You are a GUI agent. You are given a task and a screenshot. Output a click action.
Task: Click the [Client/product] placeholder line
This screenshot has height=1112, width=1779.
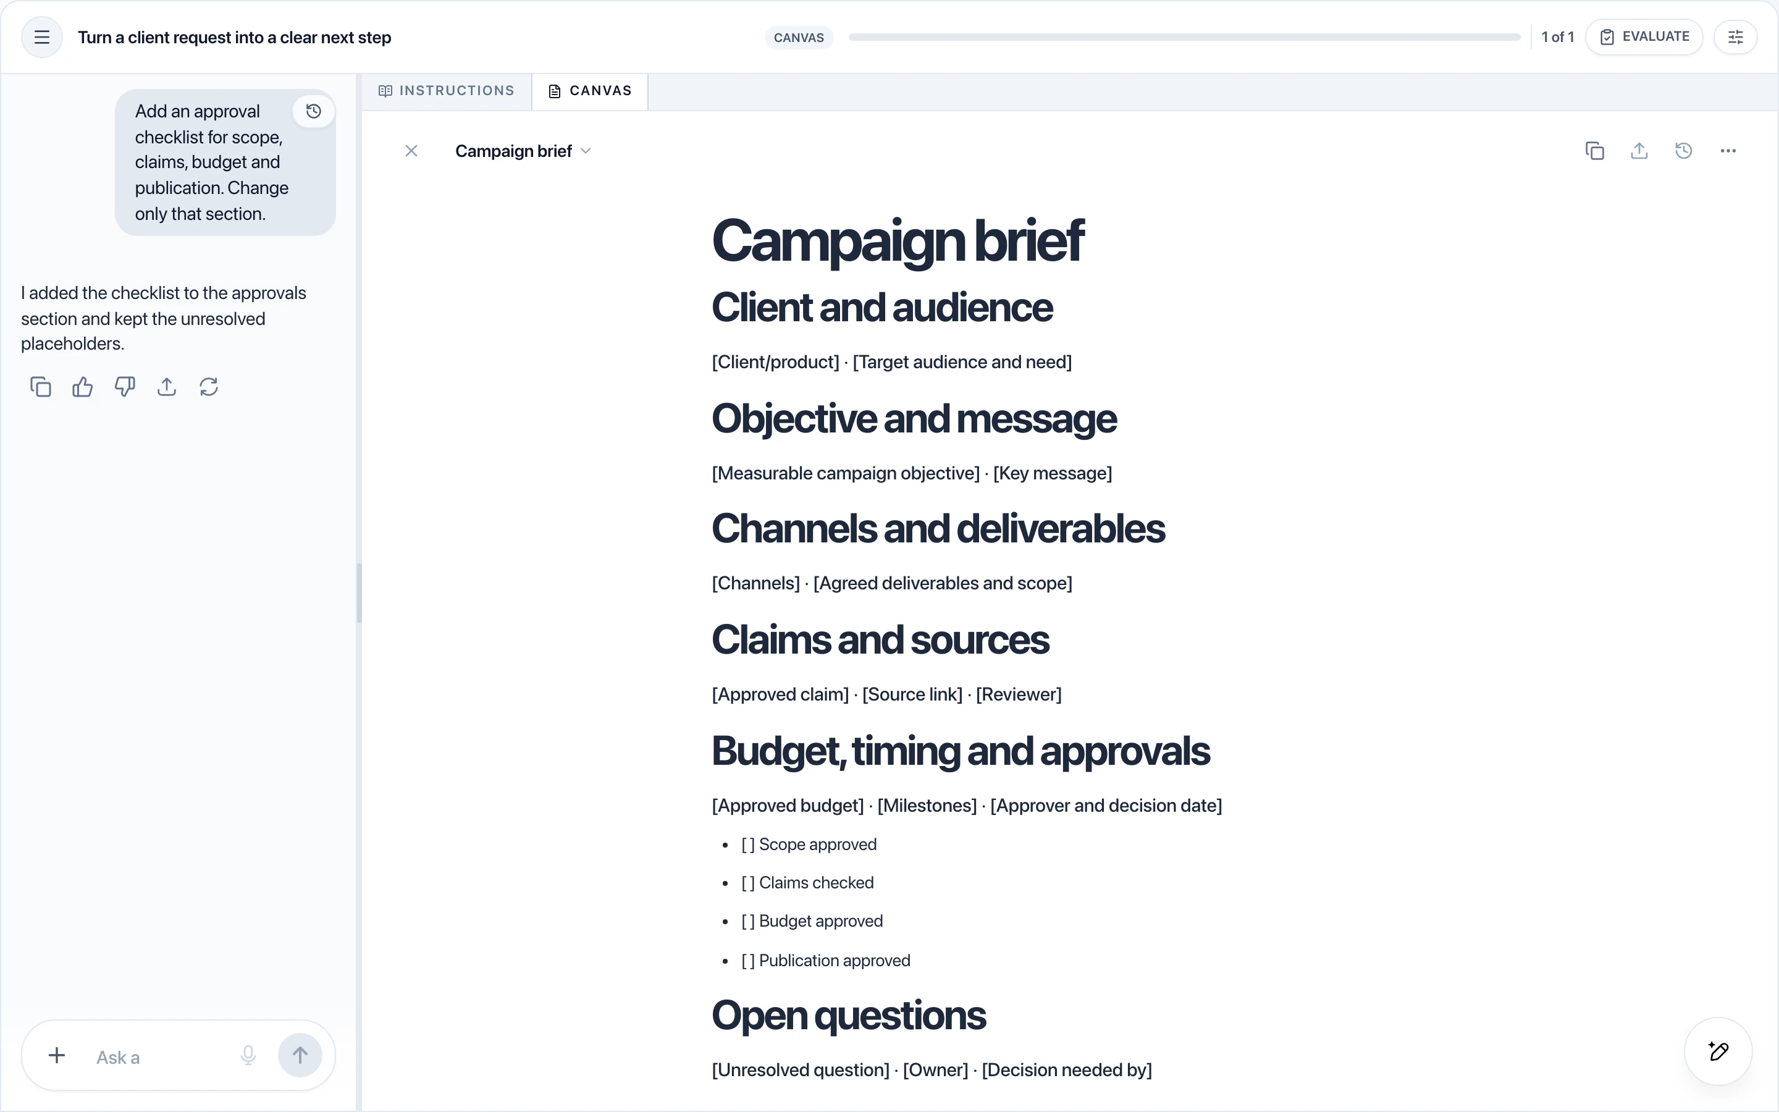pos(892,362)
